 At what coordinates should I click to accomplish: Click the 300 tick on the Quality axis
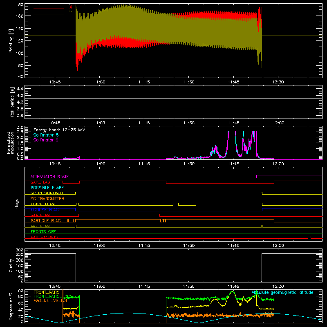(x=20, y=250)
